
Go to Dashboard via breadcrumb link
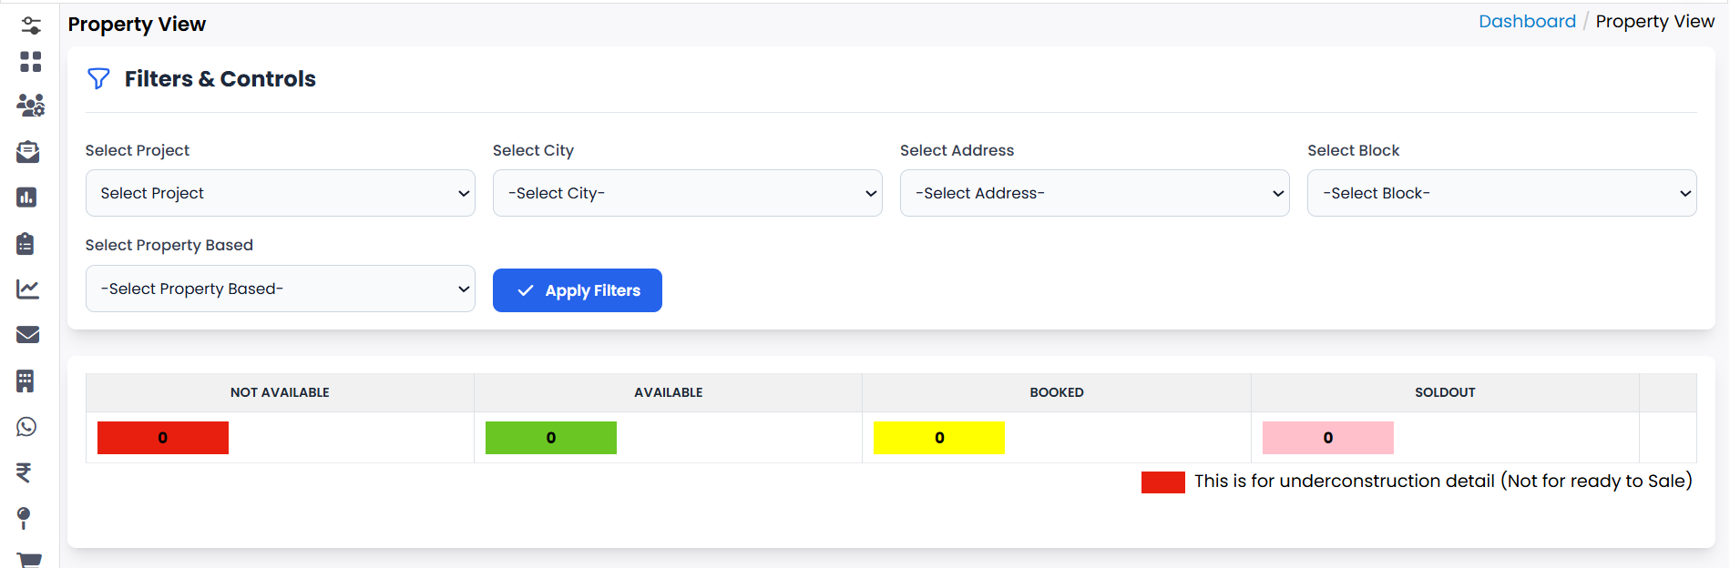(x=1526, y=22)
